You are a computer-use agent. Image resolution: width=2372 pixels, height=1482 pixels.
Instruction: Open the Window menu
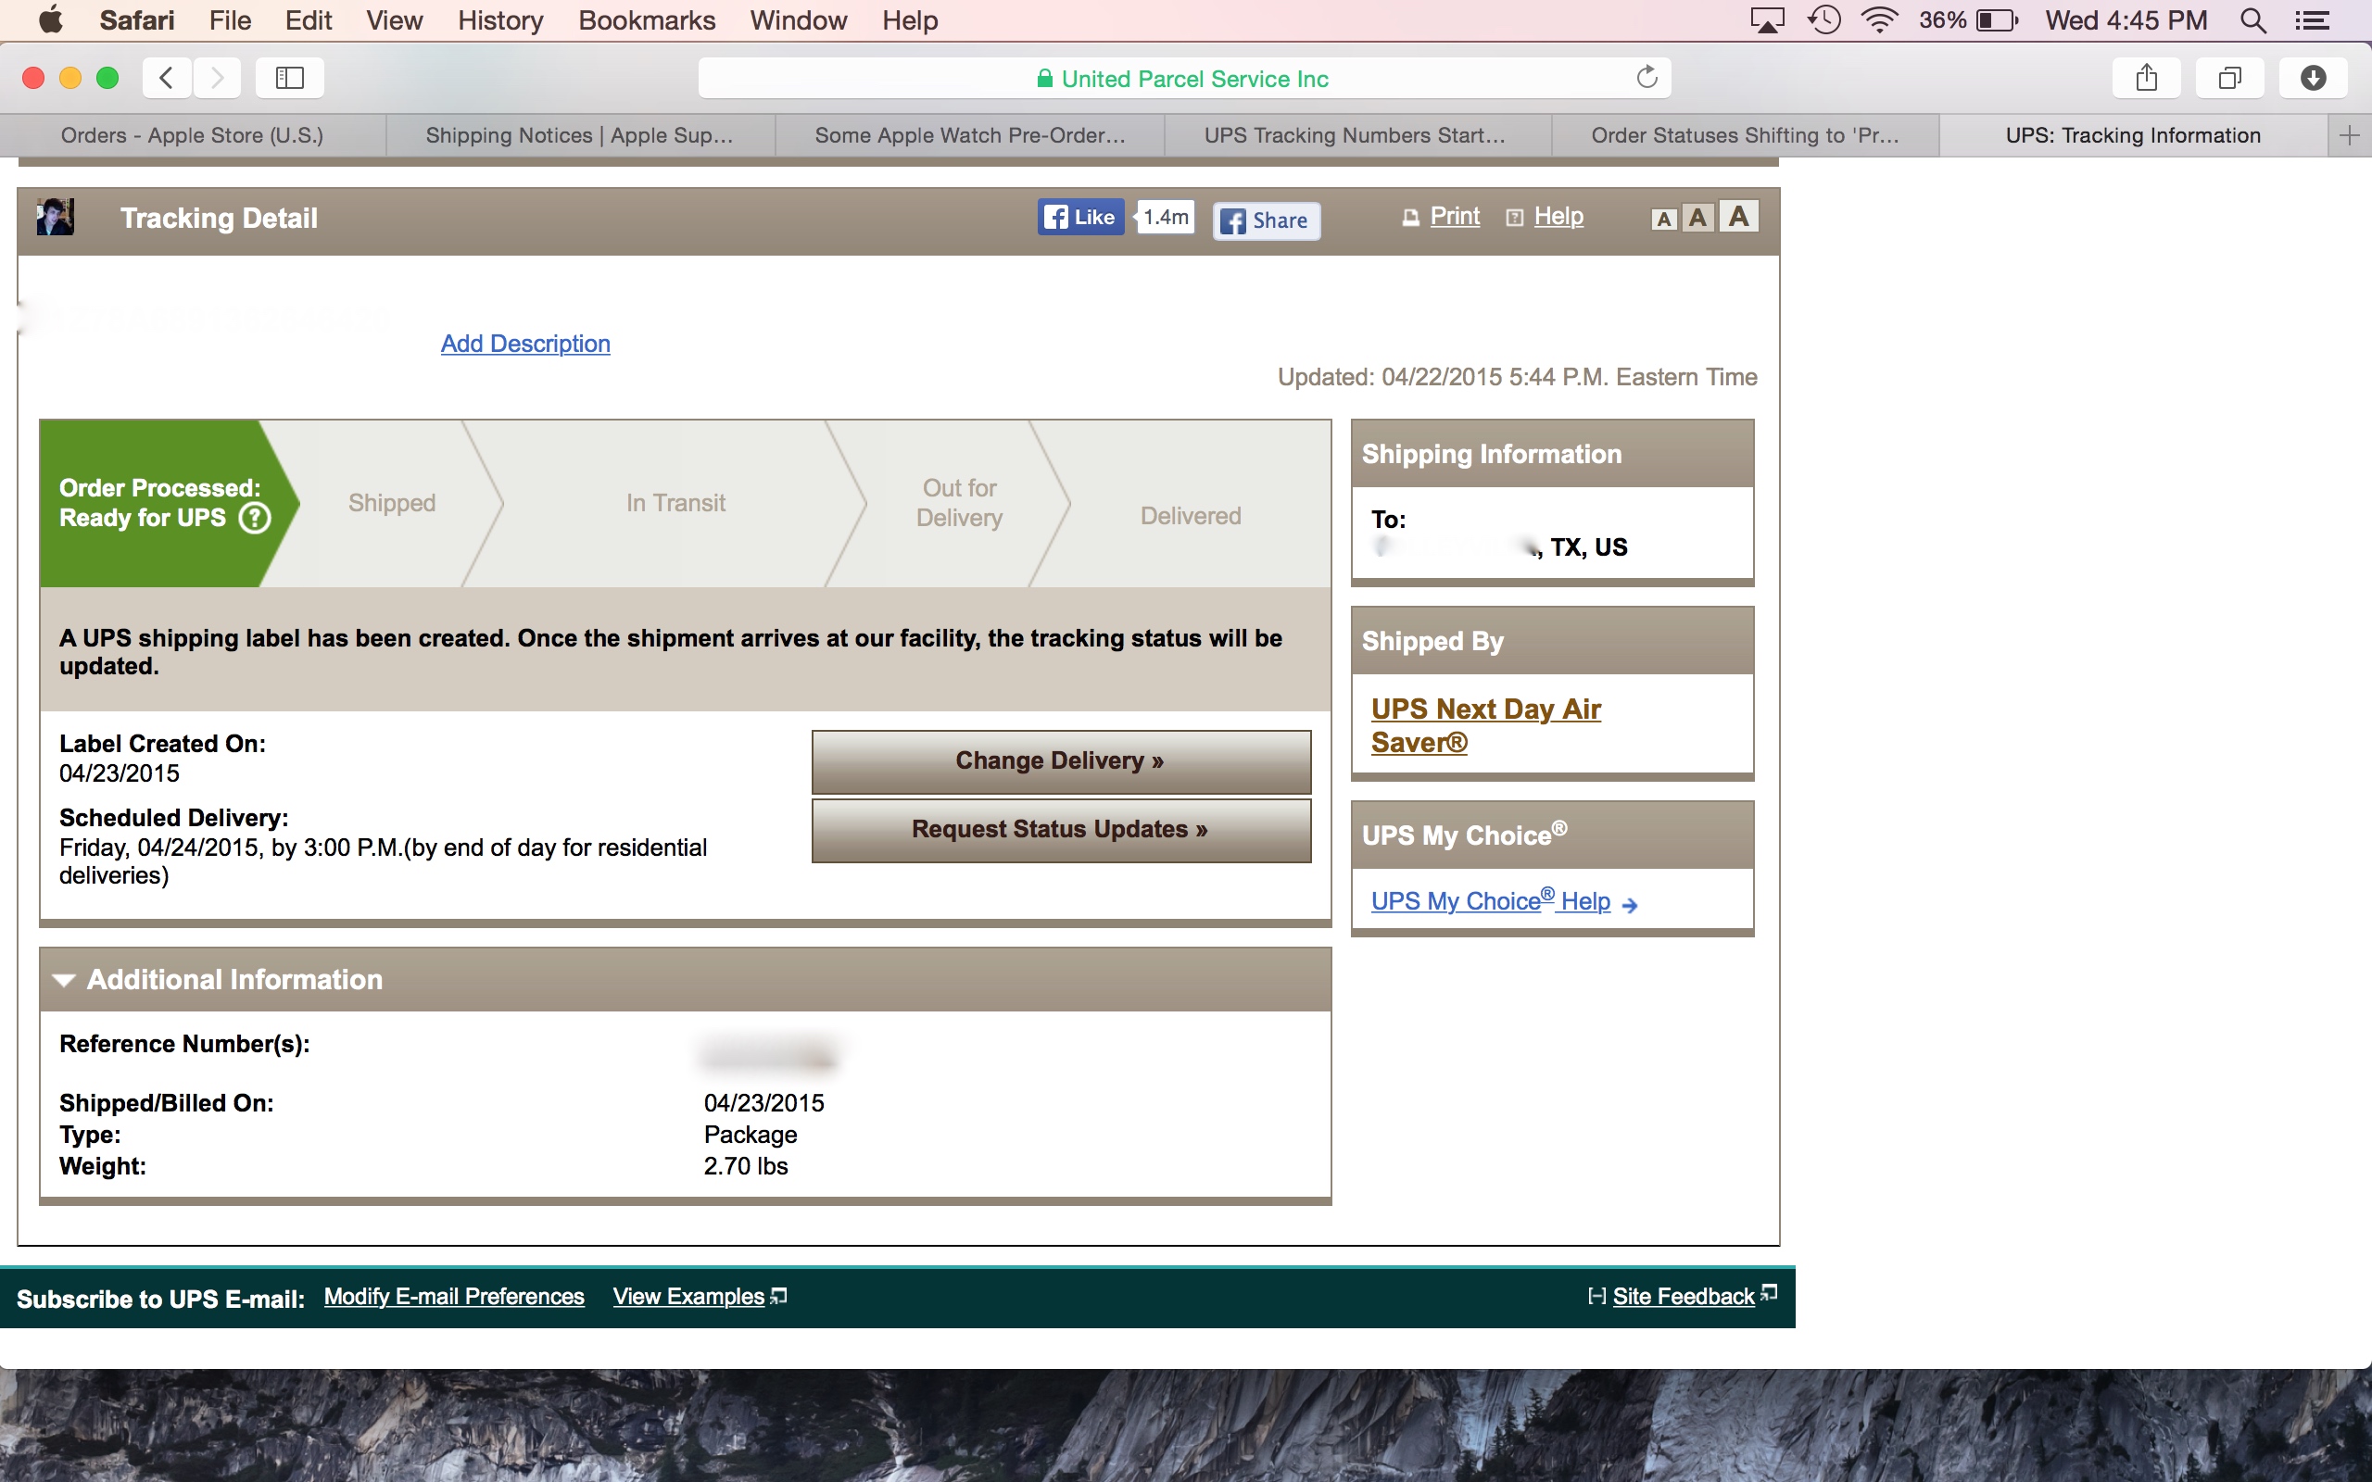pos(799,20)
